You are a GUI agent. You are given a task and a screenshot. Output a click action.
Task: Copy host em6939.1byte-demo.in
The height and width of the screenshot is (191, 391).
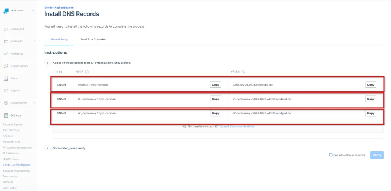coord(215,85)
